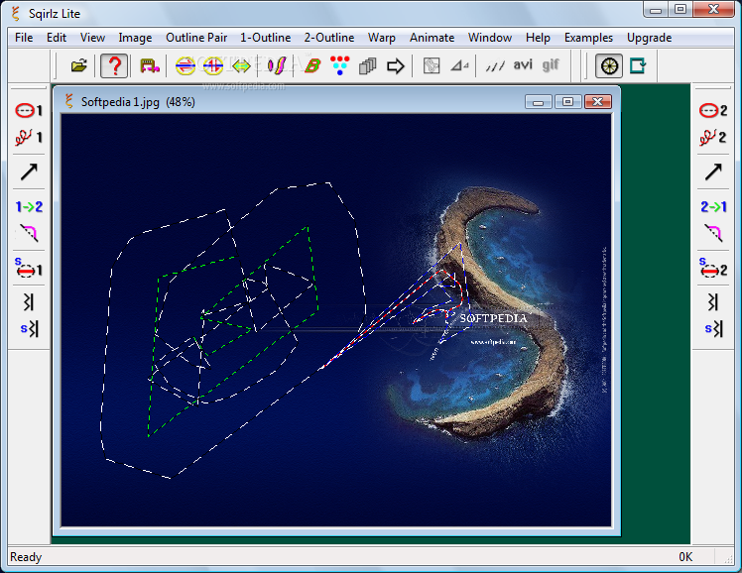Click the Sqirlz Lite title bar icon

[x=16, y=13]
